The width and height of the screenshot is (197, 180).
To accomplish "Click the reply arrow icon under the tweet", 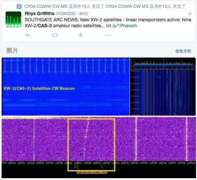I will [28, 35].
